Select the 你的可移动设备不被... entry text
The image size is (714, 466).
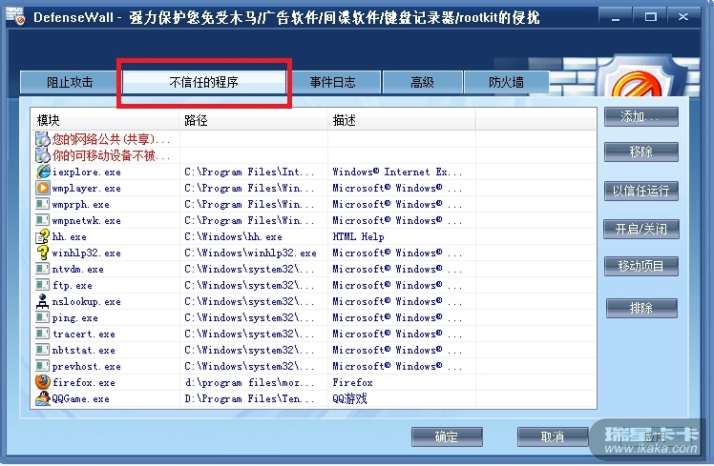(x=111, y=155)
